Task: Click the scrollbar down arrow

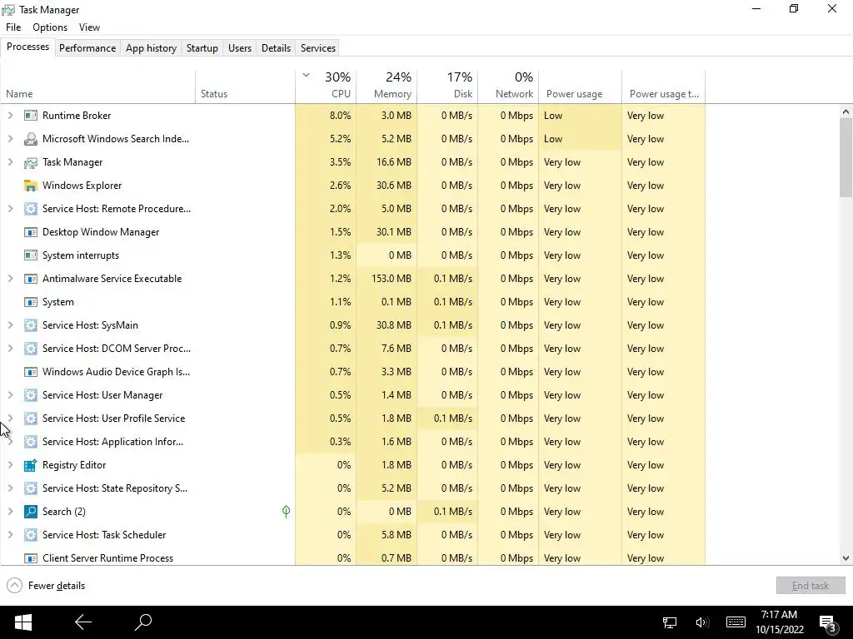Action: [x=846, y=558]
